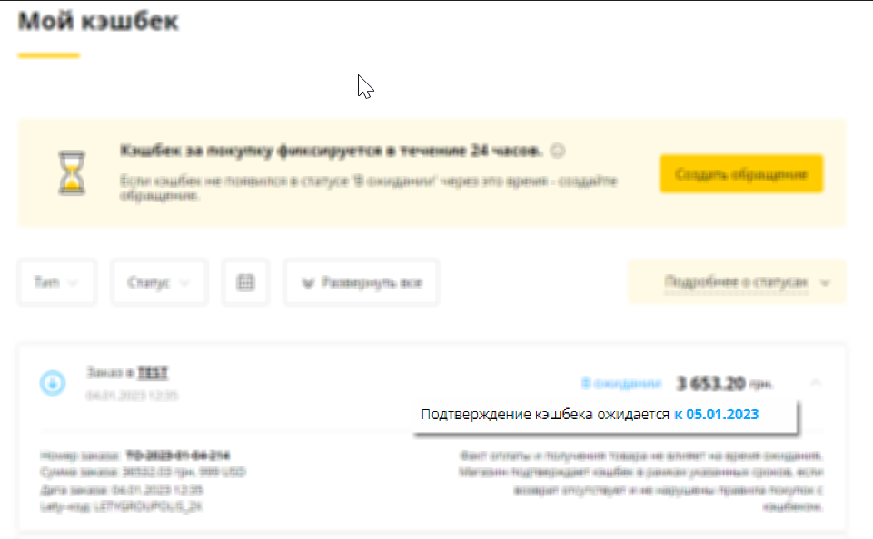
Task: Click the Развернуть все button
Action: [x=362, y=282]
